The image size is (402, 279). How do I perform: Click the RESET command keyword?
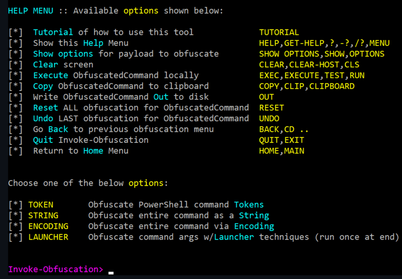pyautogui.click(x=271, y=108)
